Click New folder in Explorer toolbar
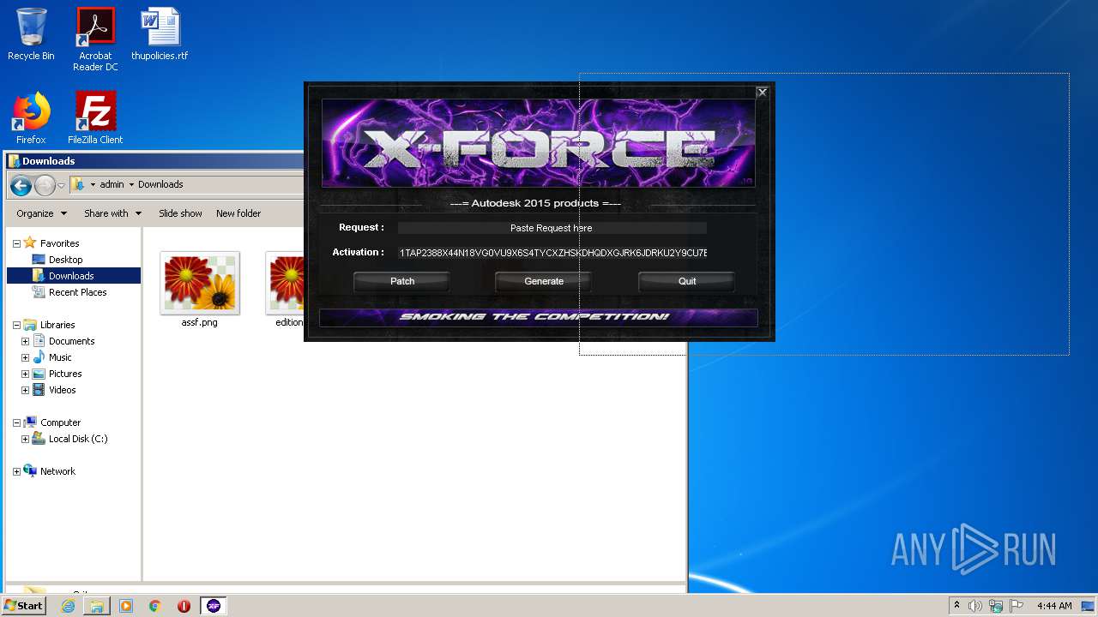Screen dimensions: 1098x617 pos(238,213)
